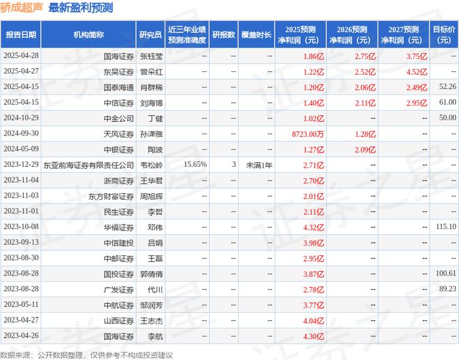459x360 pixels.
Task: Click the institution 中银证券
Action: pyautogui.click(x=119, y=150)
